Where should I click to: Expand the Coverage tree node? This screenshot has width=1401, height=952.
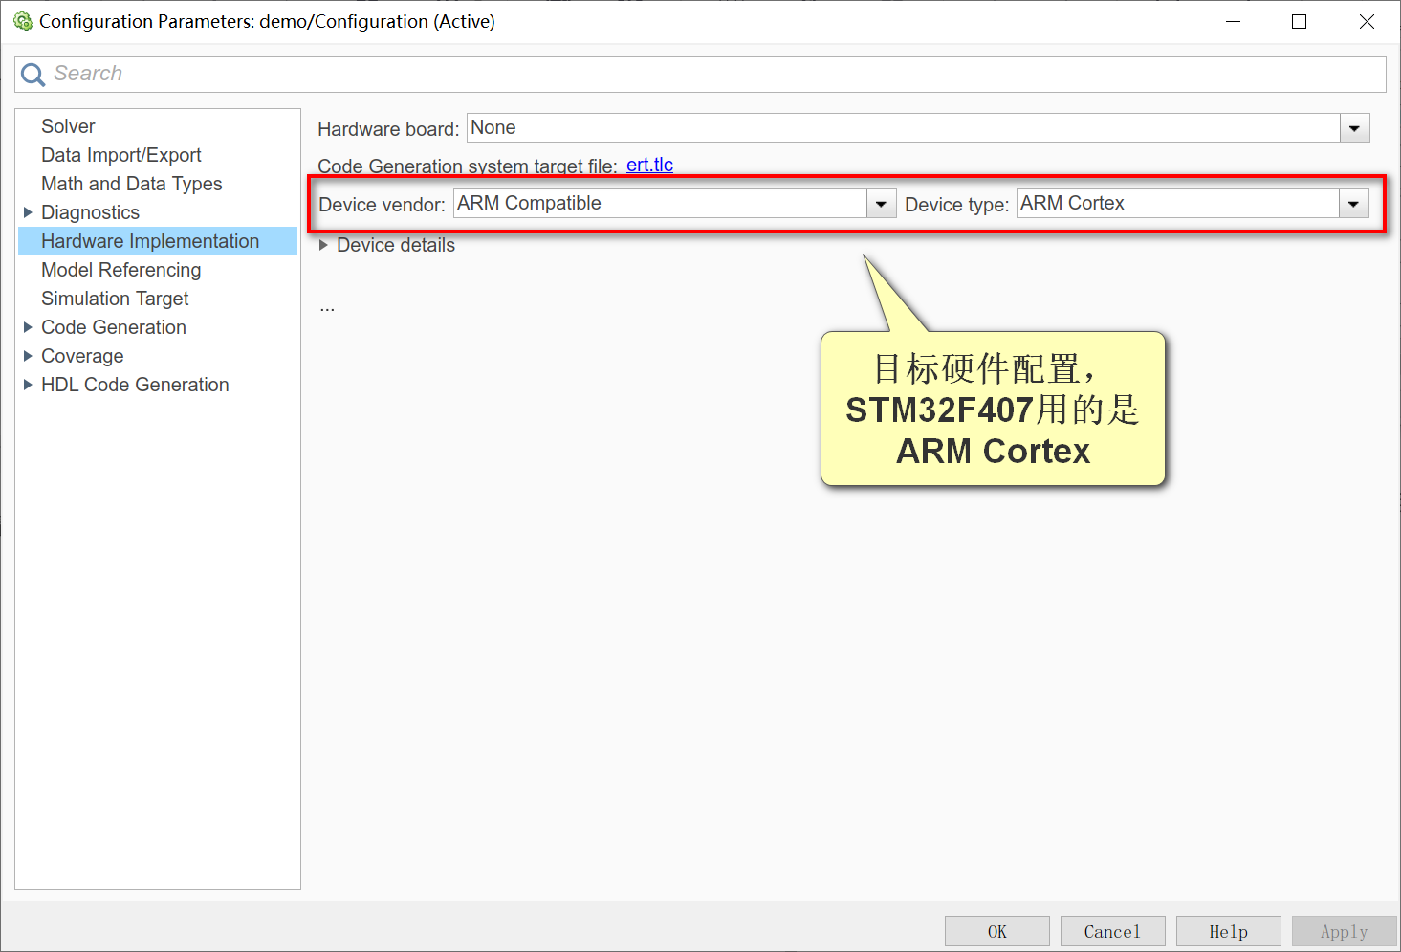(28, 356)
